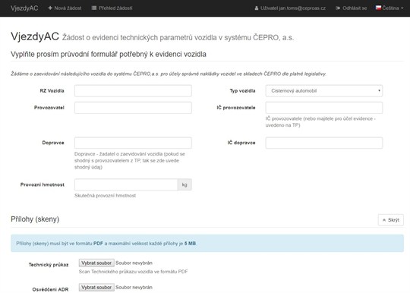Viewport: 410px width, 293px height.
Task: Click the Dopravce label
Action: click(x=53, y=143)
